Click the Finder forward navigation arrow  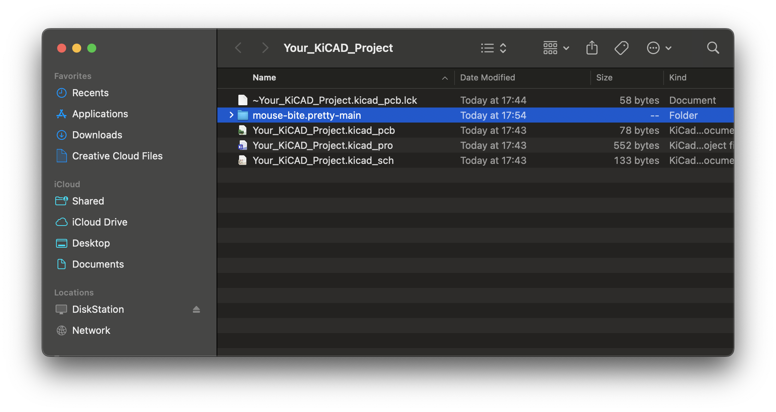click(x=265, y=48)
